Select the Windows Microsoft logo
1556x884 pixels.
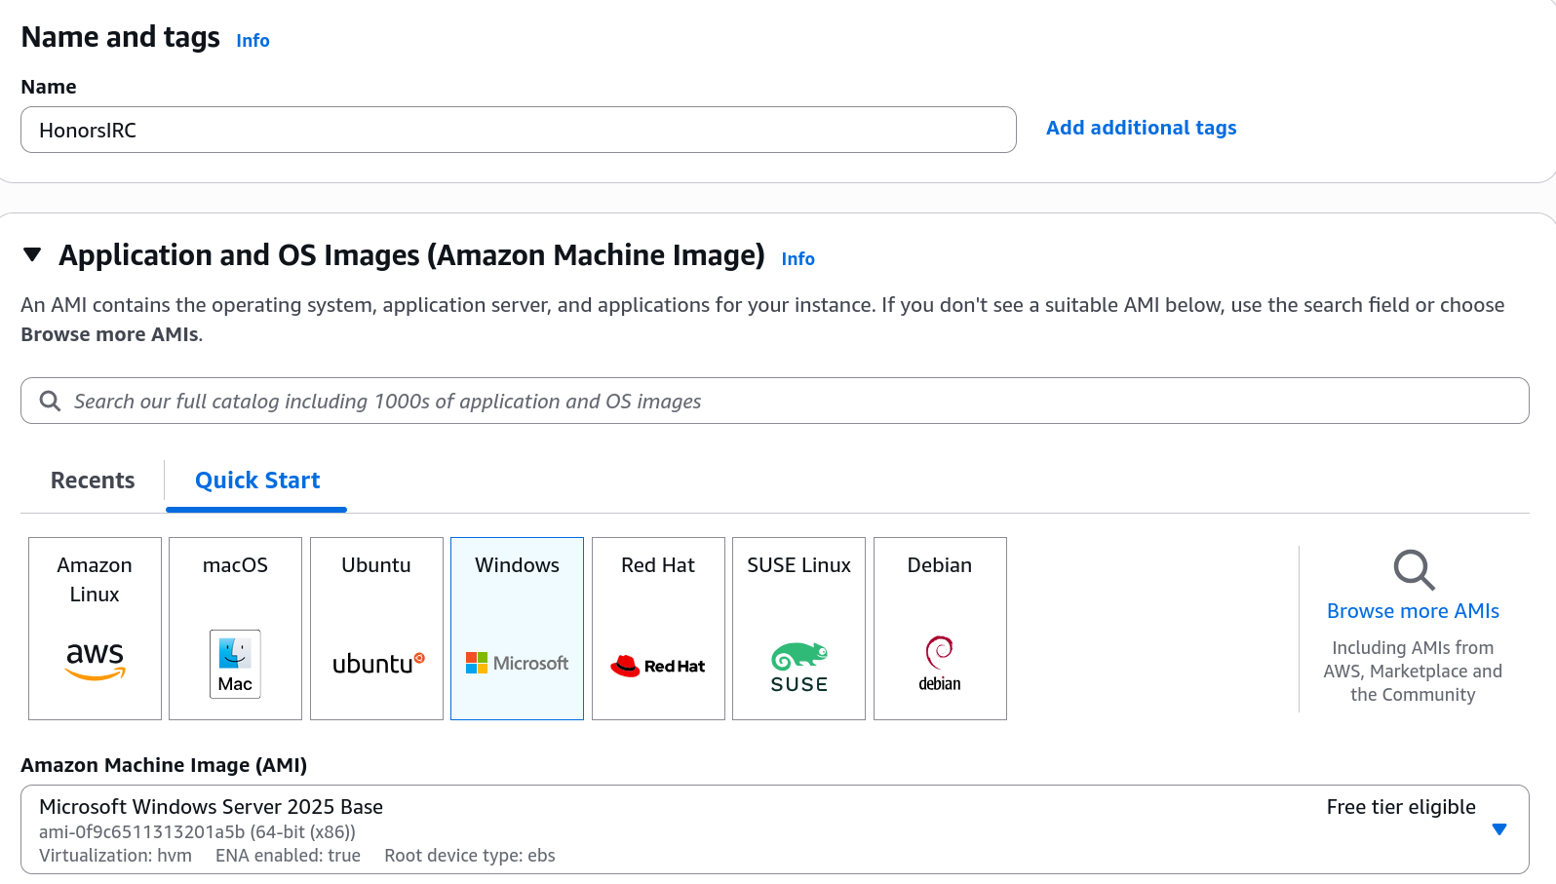(517, 663)
